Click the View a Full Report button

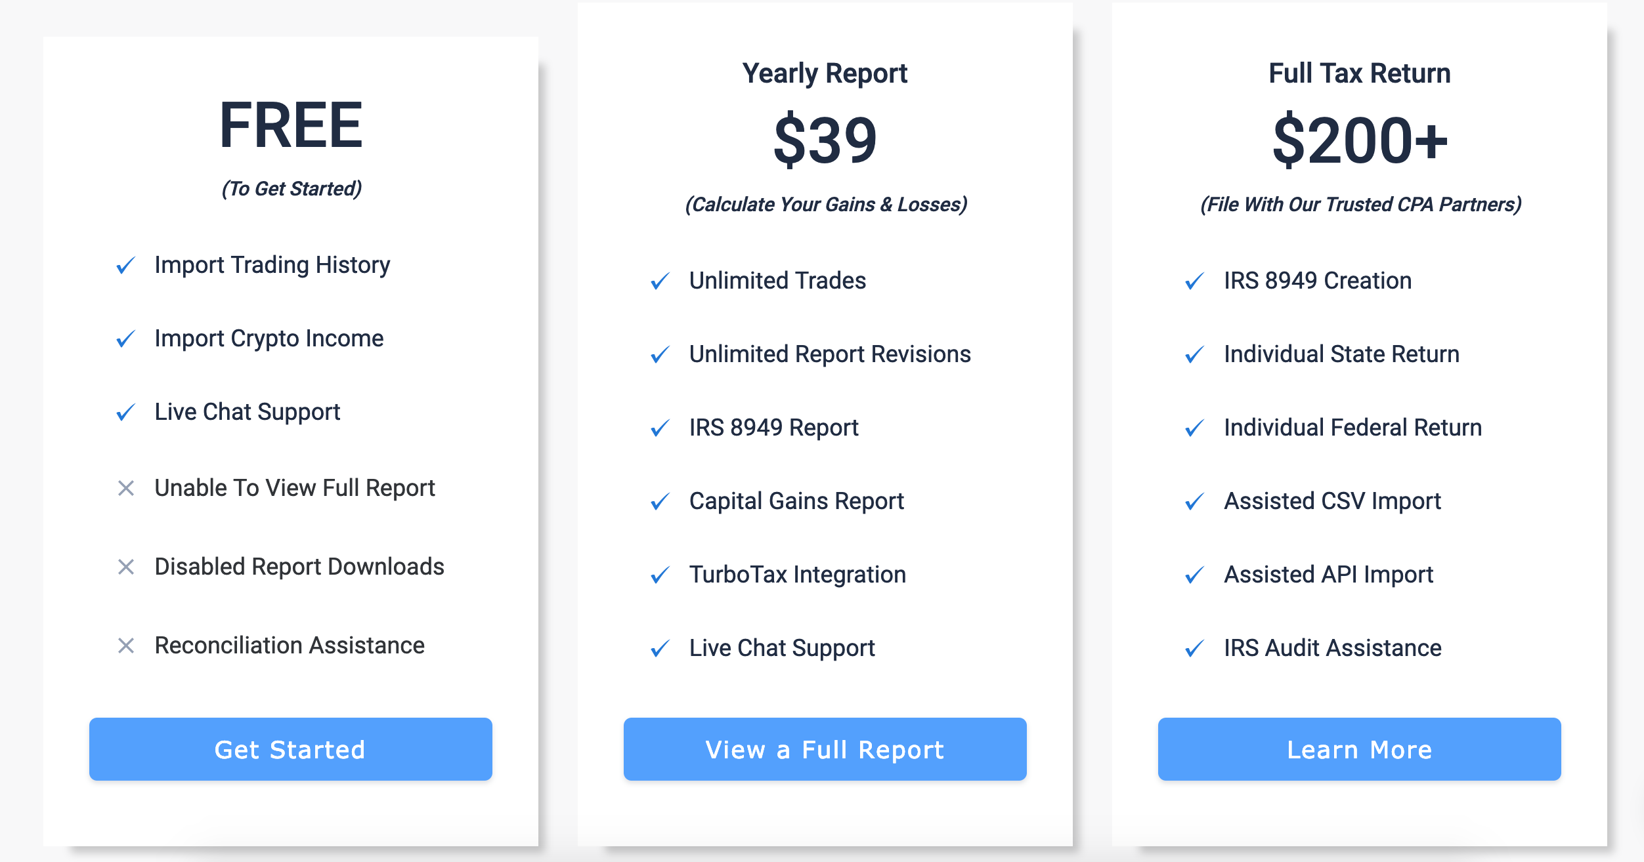[825, 749]
